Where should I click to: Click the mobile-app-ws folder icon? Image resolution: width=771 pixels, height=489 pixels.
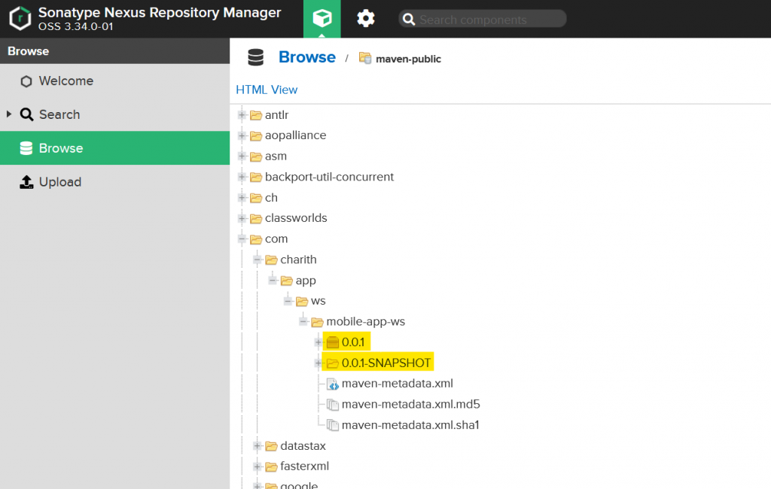318,322
